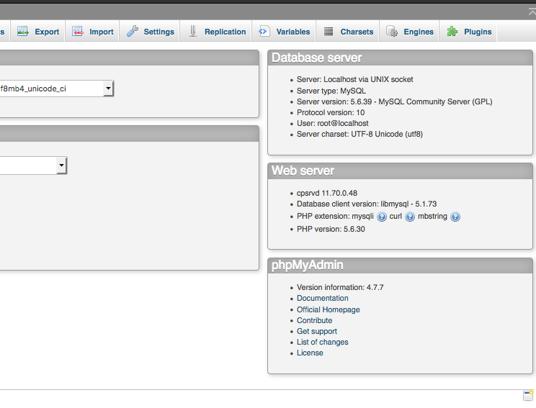Open the License link

pyautogui.click(x=310, y=353)
